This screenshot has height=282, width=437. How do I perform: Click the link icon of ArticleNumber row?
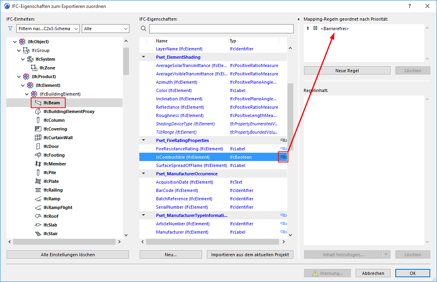(x=283, y=224)
